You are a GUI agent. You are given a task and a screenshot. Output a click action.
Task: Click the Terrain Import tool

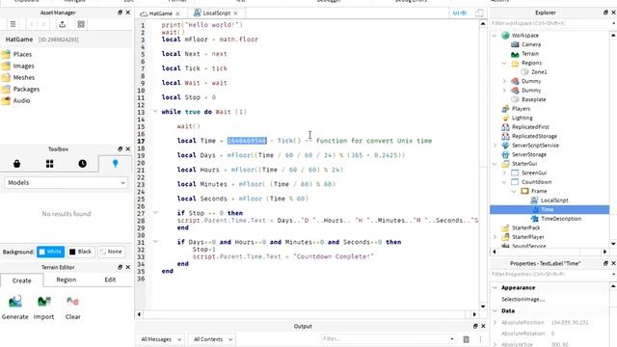43,307
